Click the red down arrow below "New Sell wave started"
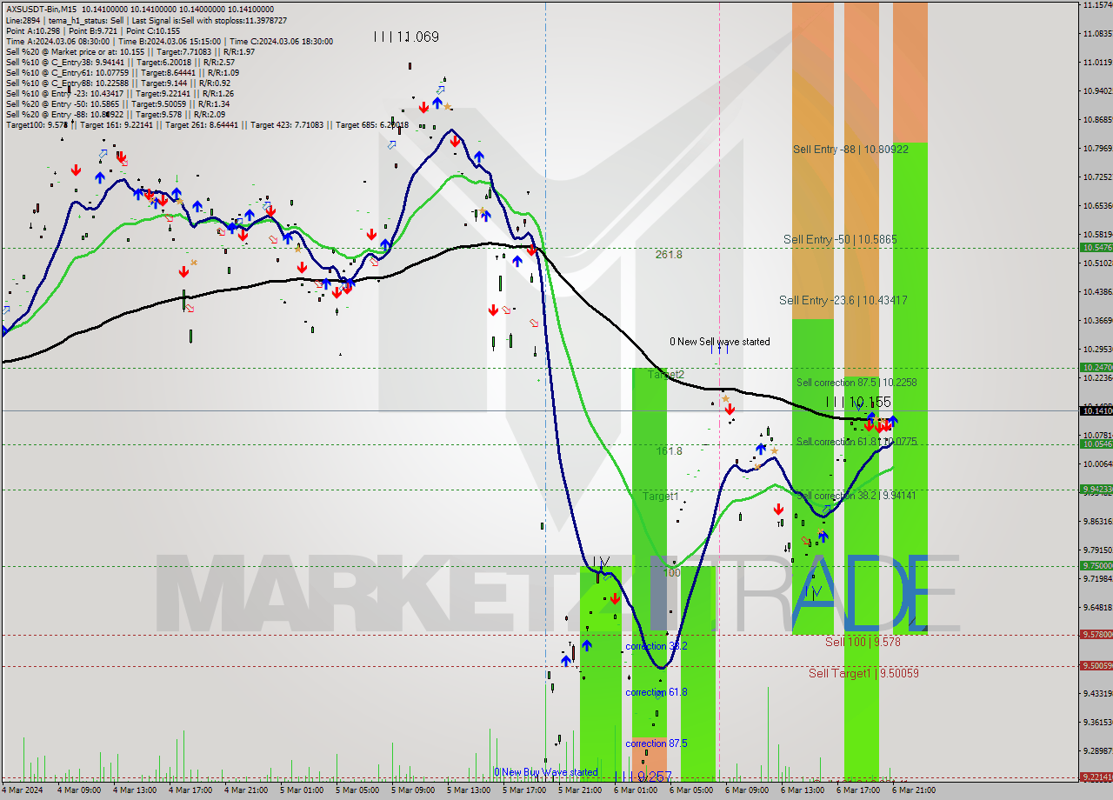Viewport: 1113px width, 800px height. coord(730,409)
